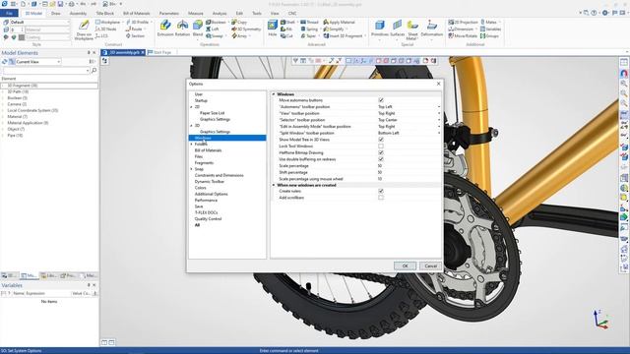The width and height of the screenshot is (630, 354).
Task: Toggle Create rulers checkbox
Action: (381, 191)
